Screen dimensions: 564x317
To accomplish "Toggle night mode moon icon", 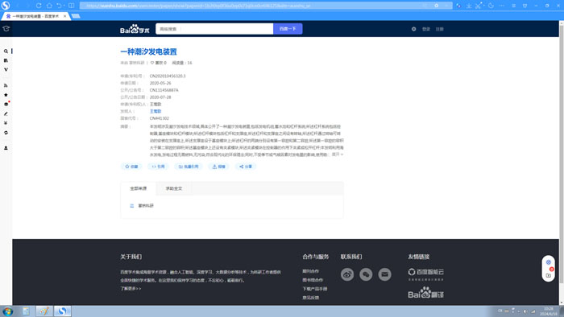I will pos(491,6).
